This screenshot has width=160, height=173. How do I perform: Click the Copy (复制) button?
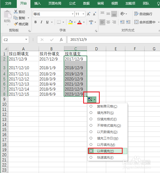tap(19, 18)
